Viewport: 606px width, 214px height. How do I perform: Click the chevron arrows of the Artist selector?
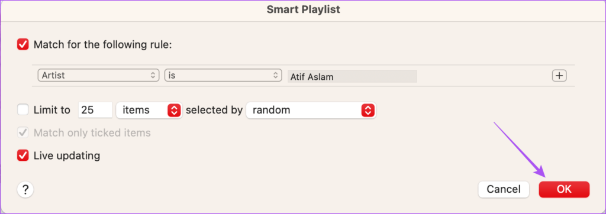point(152,75)
